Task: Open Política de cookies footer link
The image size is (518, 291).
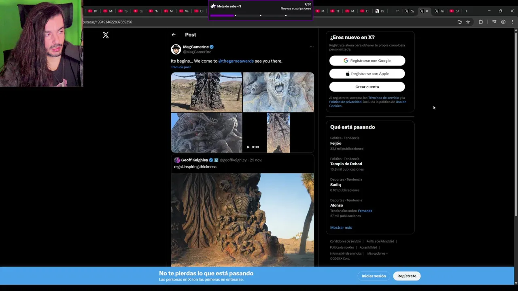Action: [x=342, y=247]
